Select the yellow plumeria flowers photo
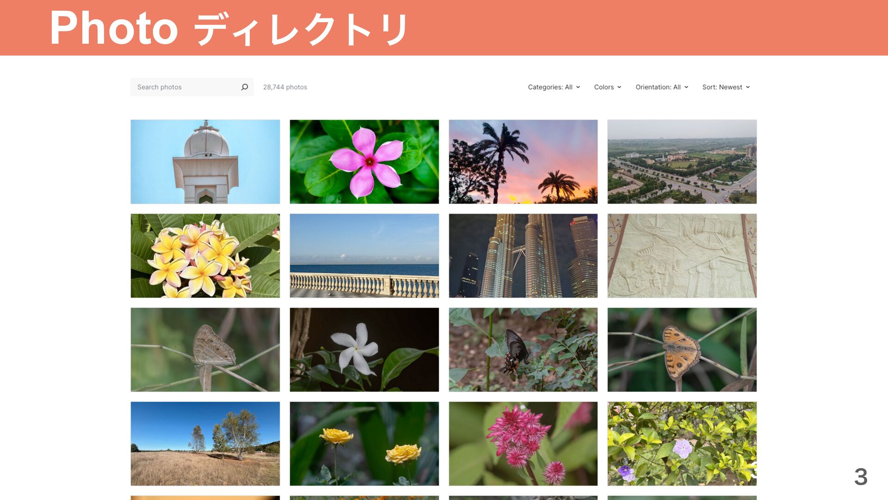Image resolution: width=888 pixels, height=500 pixels. [205, 256]
